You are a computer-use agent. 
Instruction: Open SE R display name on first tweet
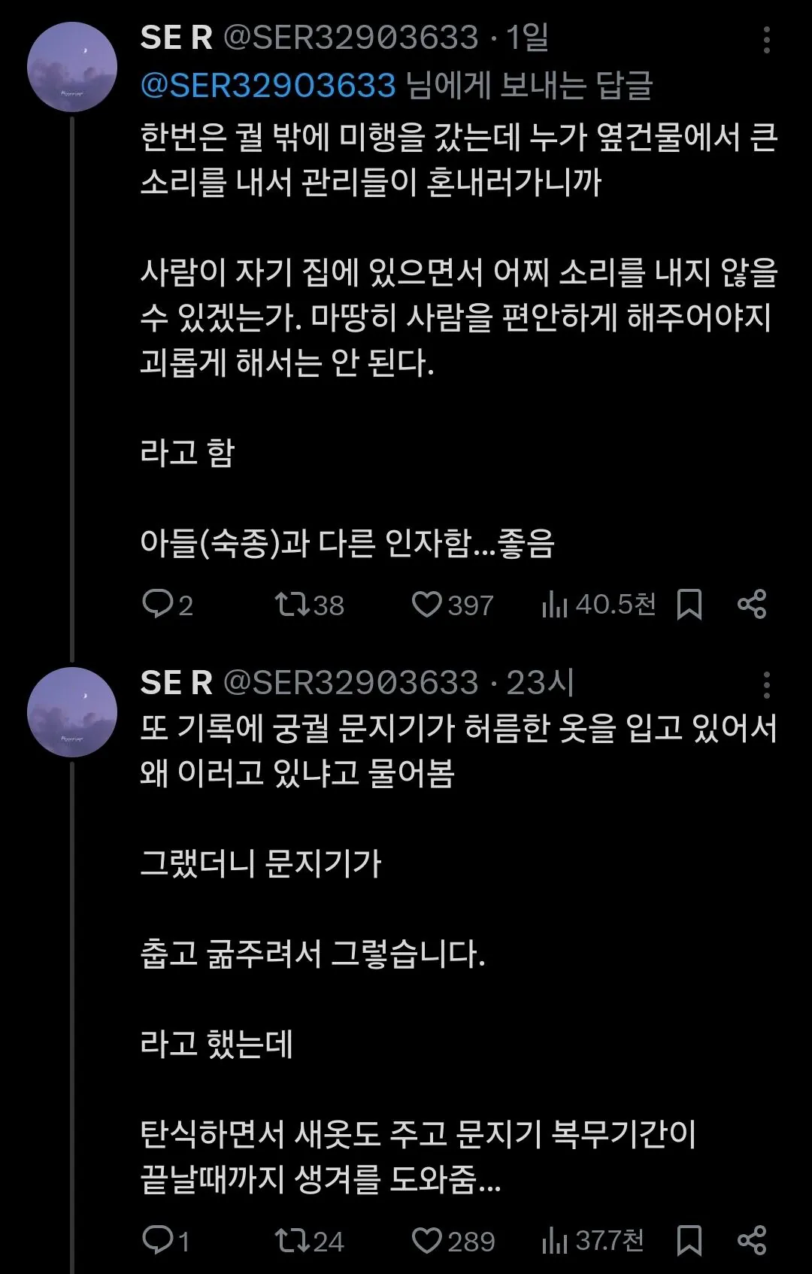pos(177,38)
